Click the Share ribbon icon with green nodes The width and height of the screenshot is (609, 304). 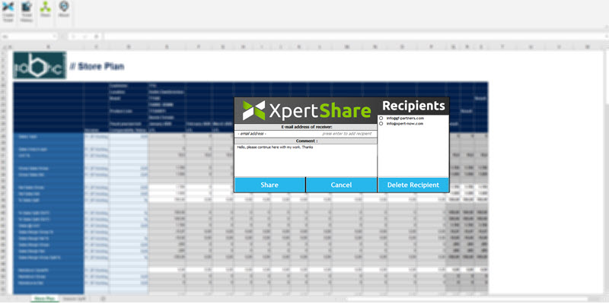46,10
